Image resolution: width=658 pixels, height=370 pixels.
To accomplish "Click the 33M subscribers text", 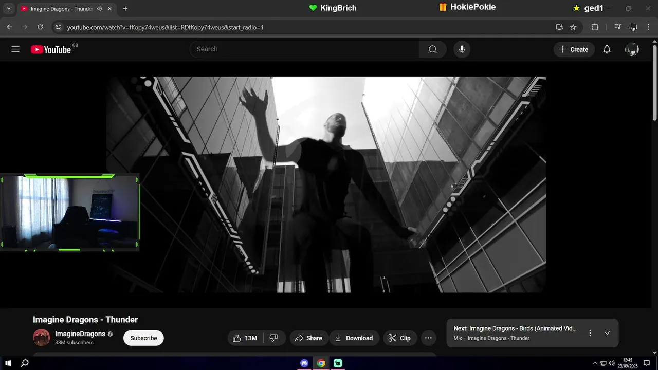I will coord(74,342).
